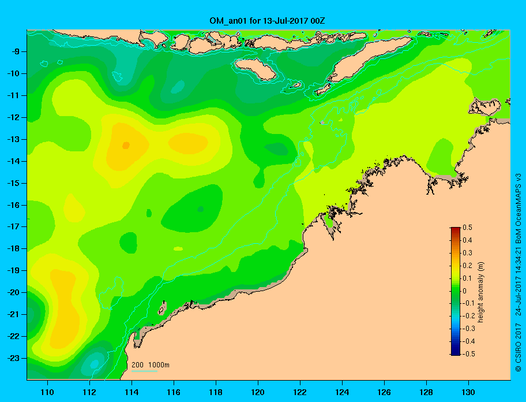Click latitude axis label -18

click(13, 248)
